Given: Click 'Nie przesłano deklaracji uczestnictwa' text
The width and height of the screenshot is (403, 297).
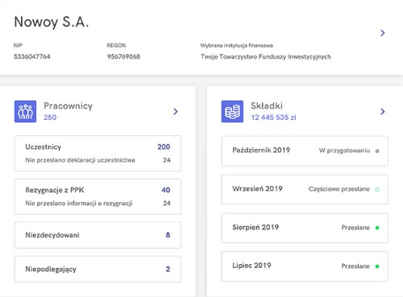Looking at the screenshot, I should coord(80,160).
